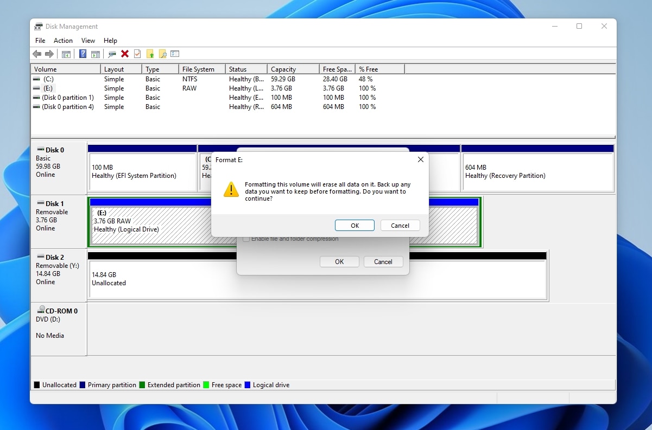Cancel the Format E warning dialog
The height and width of the screenshot is (430, 652).
tap(400, 225)
